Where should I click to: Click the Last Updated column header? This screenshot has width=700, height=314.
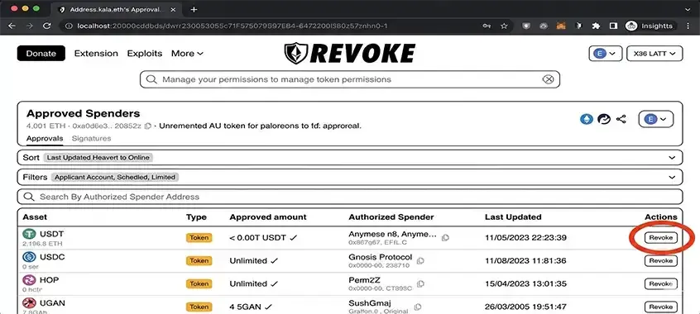513,217
